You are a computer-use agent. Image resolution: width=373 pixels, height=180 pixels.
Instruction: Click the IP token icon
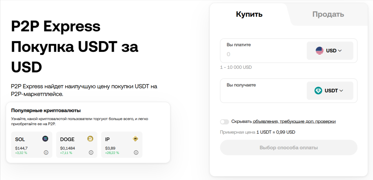pyautogui.click(x=135, y=139)
